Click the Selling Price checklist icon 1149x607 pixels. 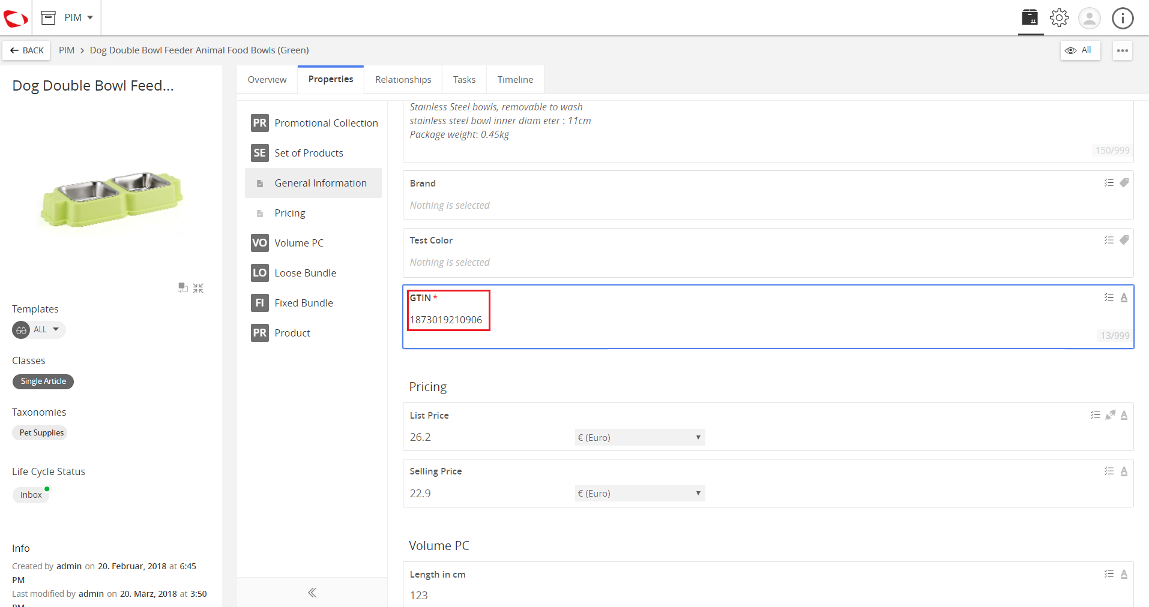click(x=1109, y=471)
